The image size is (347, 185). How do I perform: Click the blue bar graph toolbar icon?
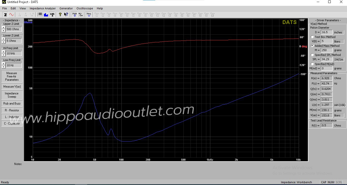pos(46,15)
